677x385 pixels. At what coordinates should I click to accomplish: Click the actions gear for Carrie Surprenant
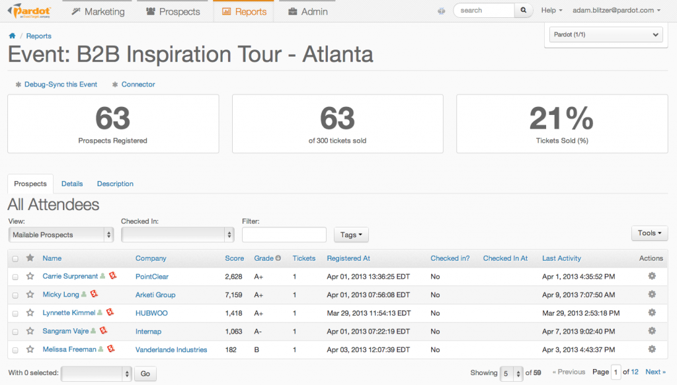pyautogui.click(x=651, y=276)
